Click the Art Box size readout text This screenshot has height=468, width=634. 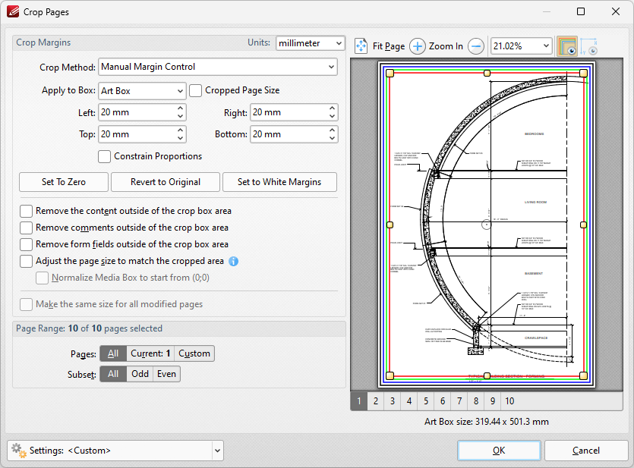[x=487, y=422]
